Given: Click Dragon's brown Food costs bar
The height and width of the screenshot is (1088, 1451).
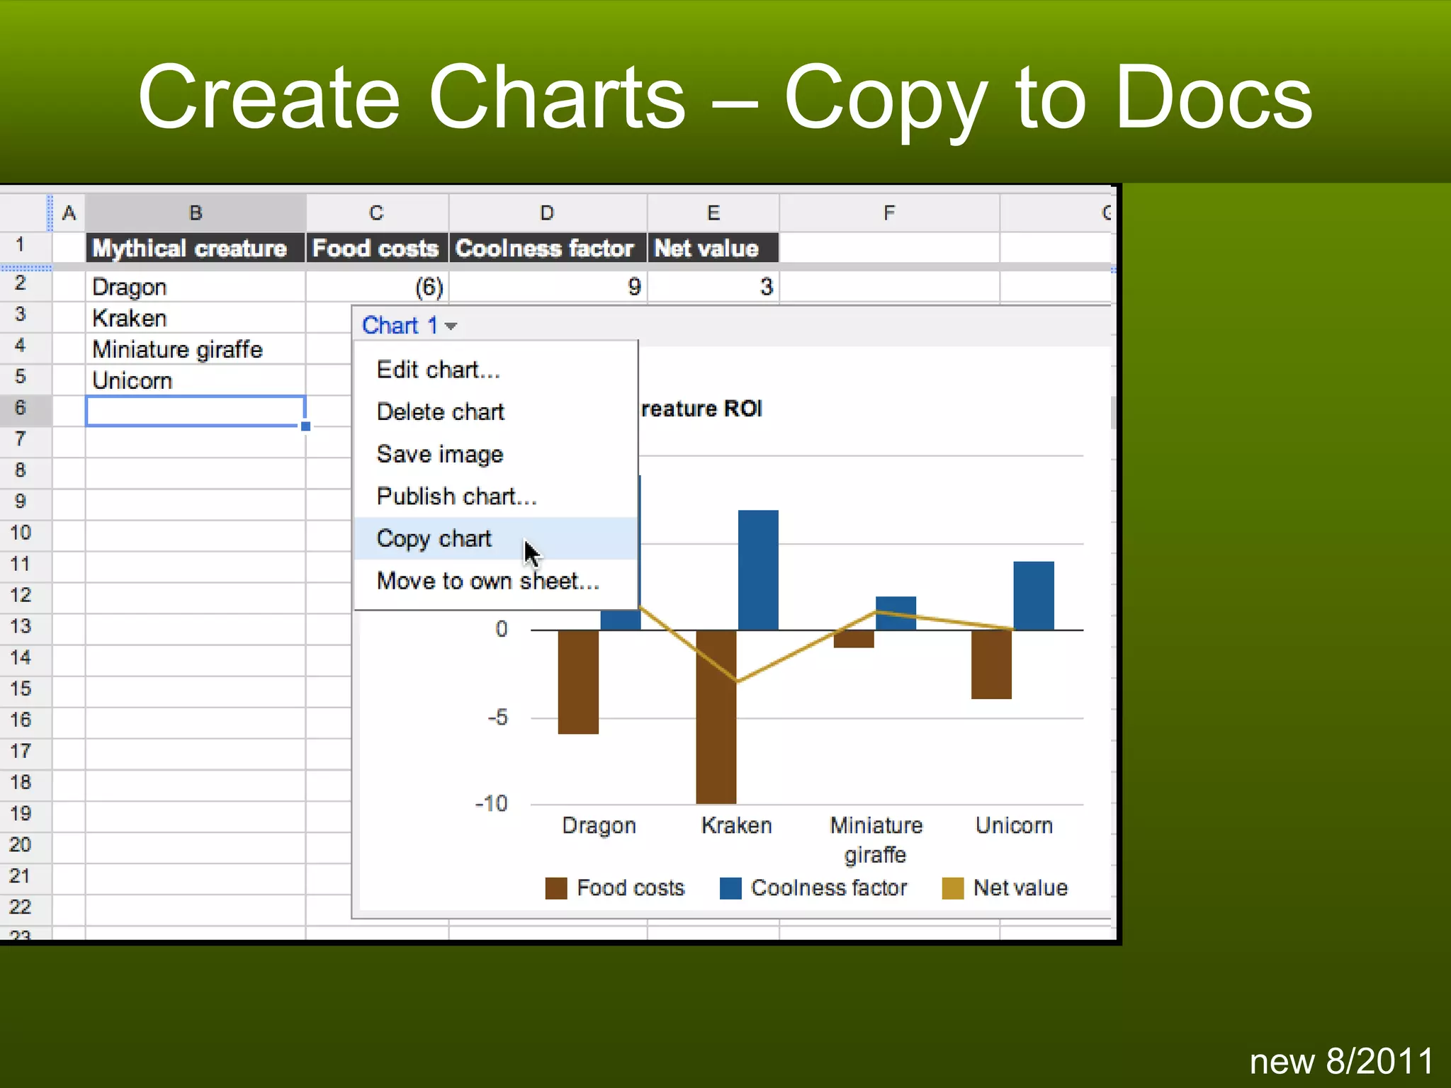Looking at the screenshot, I should coord(578,681).
